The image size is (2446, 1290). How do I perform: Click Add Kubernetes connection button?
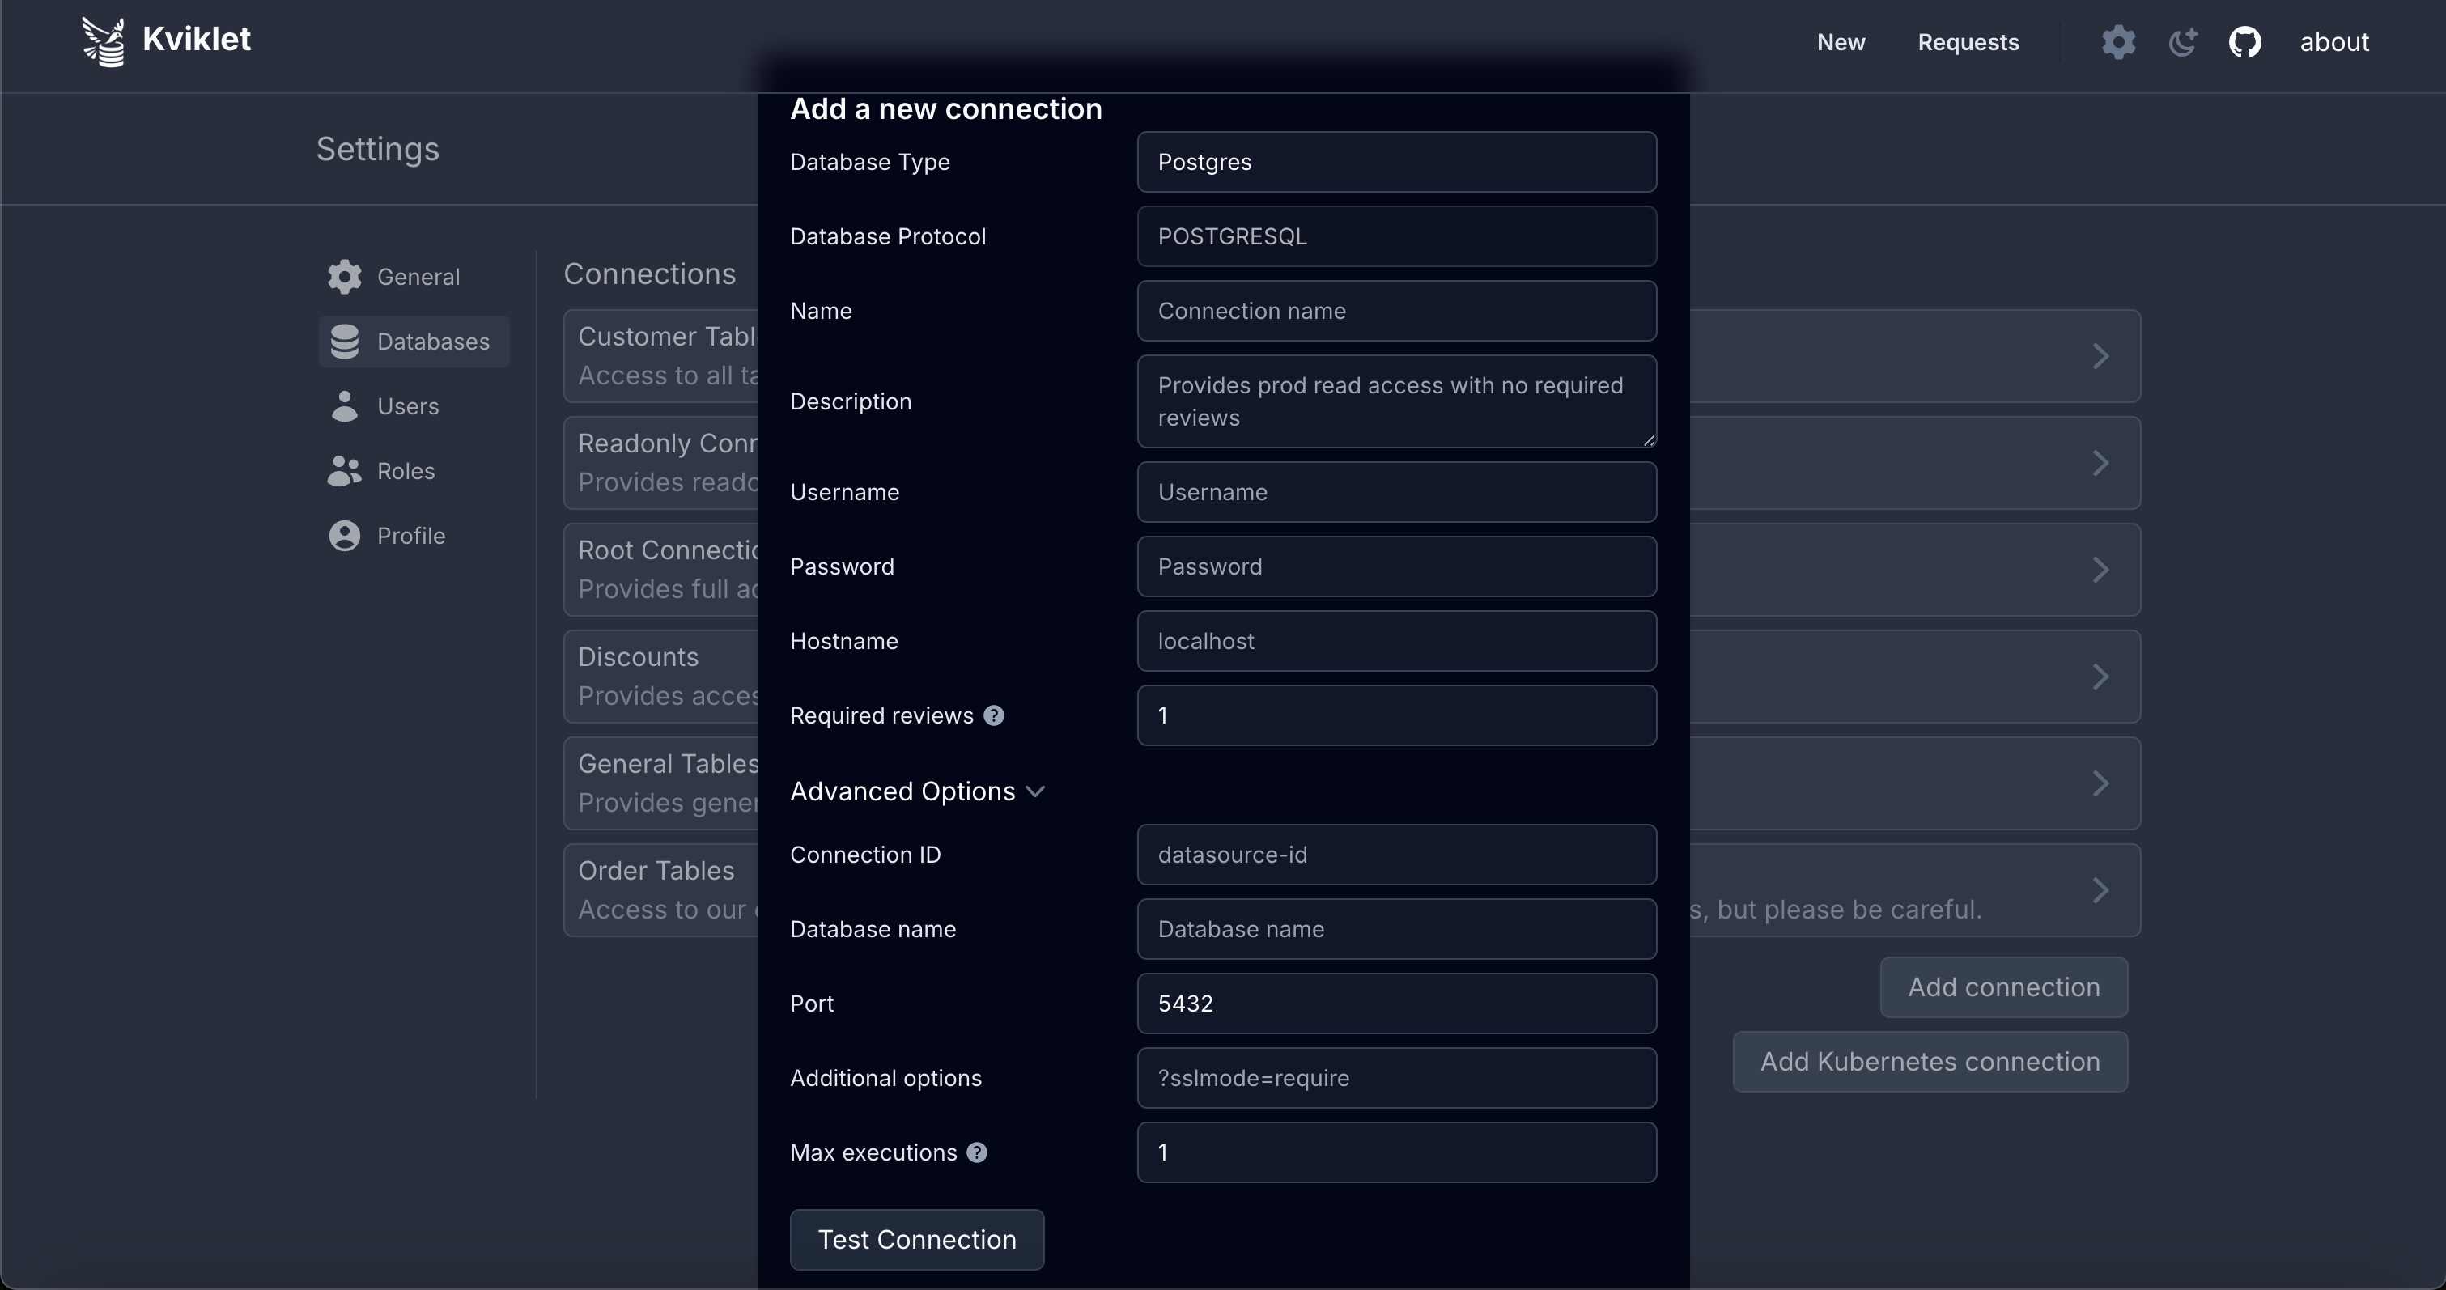(1930, 1061)
